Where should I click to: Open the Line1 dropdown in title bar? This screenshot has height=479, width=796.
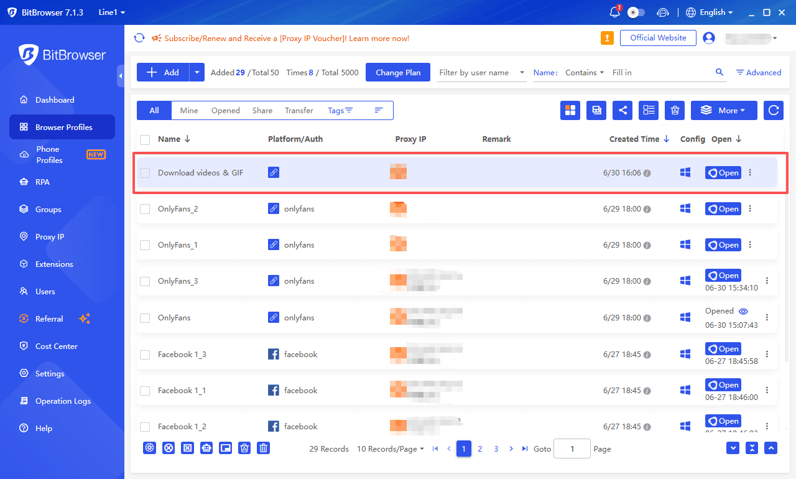[x=111, y=12]
